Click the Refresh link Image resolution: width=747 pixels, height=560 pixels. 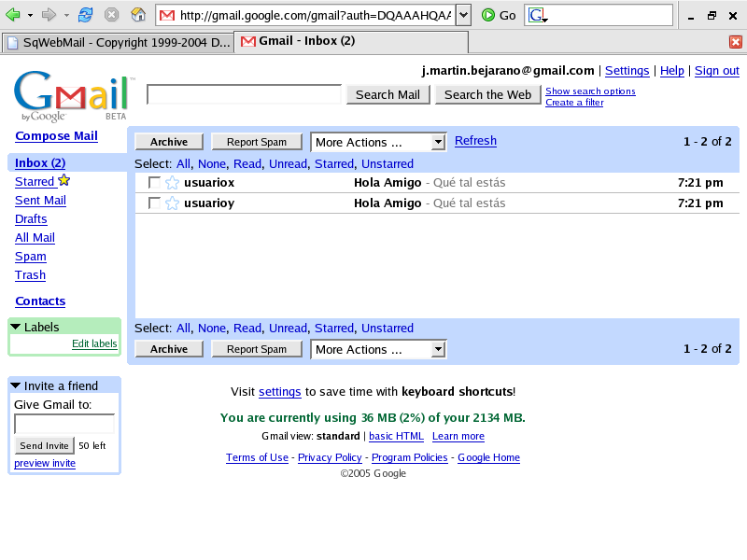pos(475,141)
